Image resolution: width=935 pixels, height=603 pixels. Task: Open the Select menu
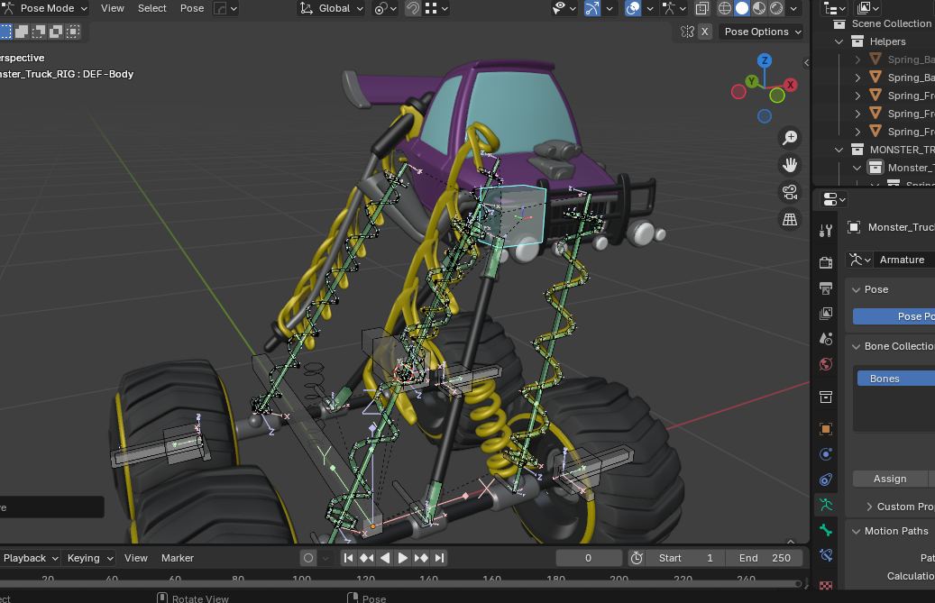point(151,8)
